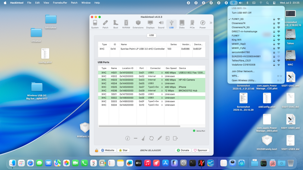Choose King Wifi network
The width and height of the screenshot is (303, 170).
(x=256, y=40)
